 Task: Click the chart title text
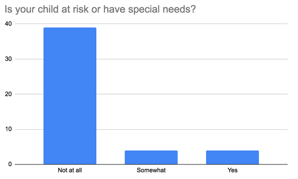(100, 9)
